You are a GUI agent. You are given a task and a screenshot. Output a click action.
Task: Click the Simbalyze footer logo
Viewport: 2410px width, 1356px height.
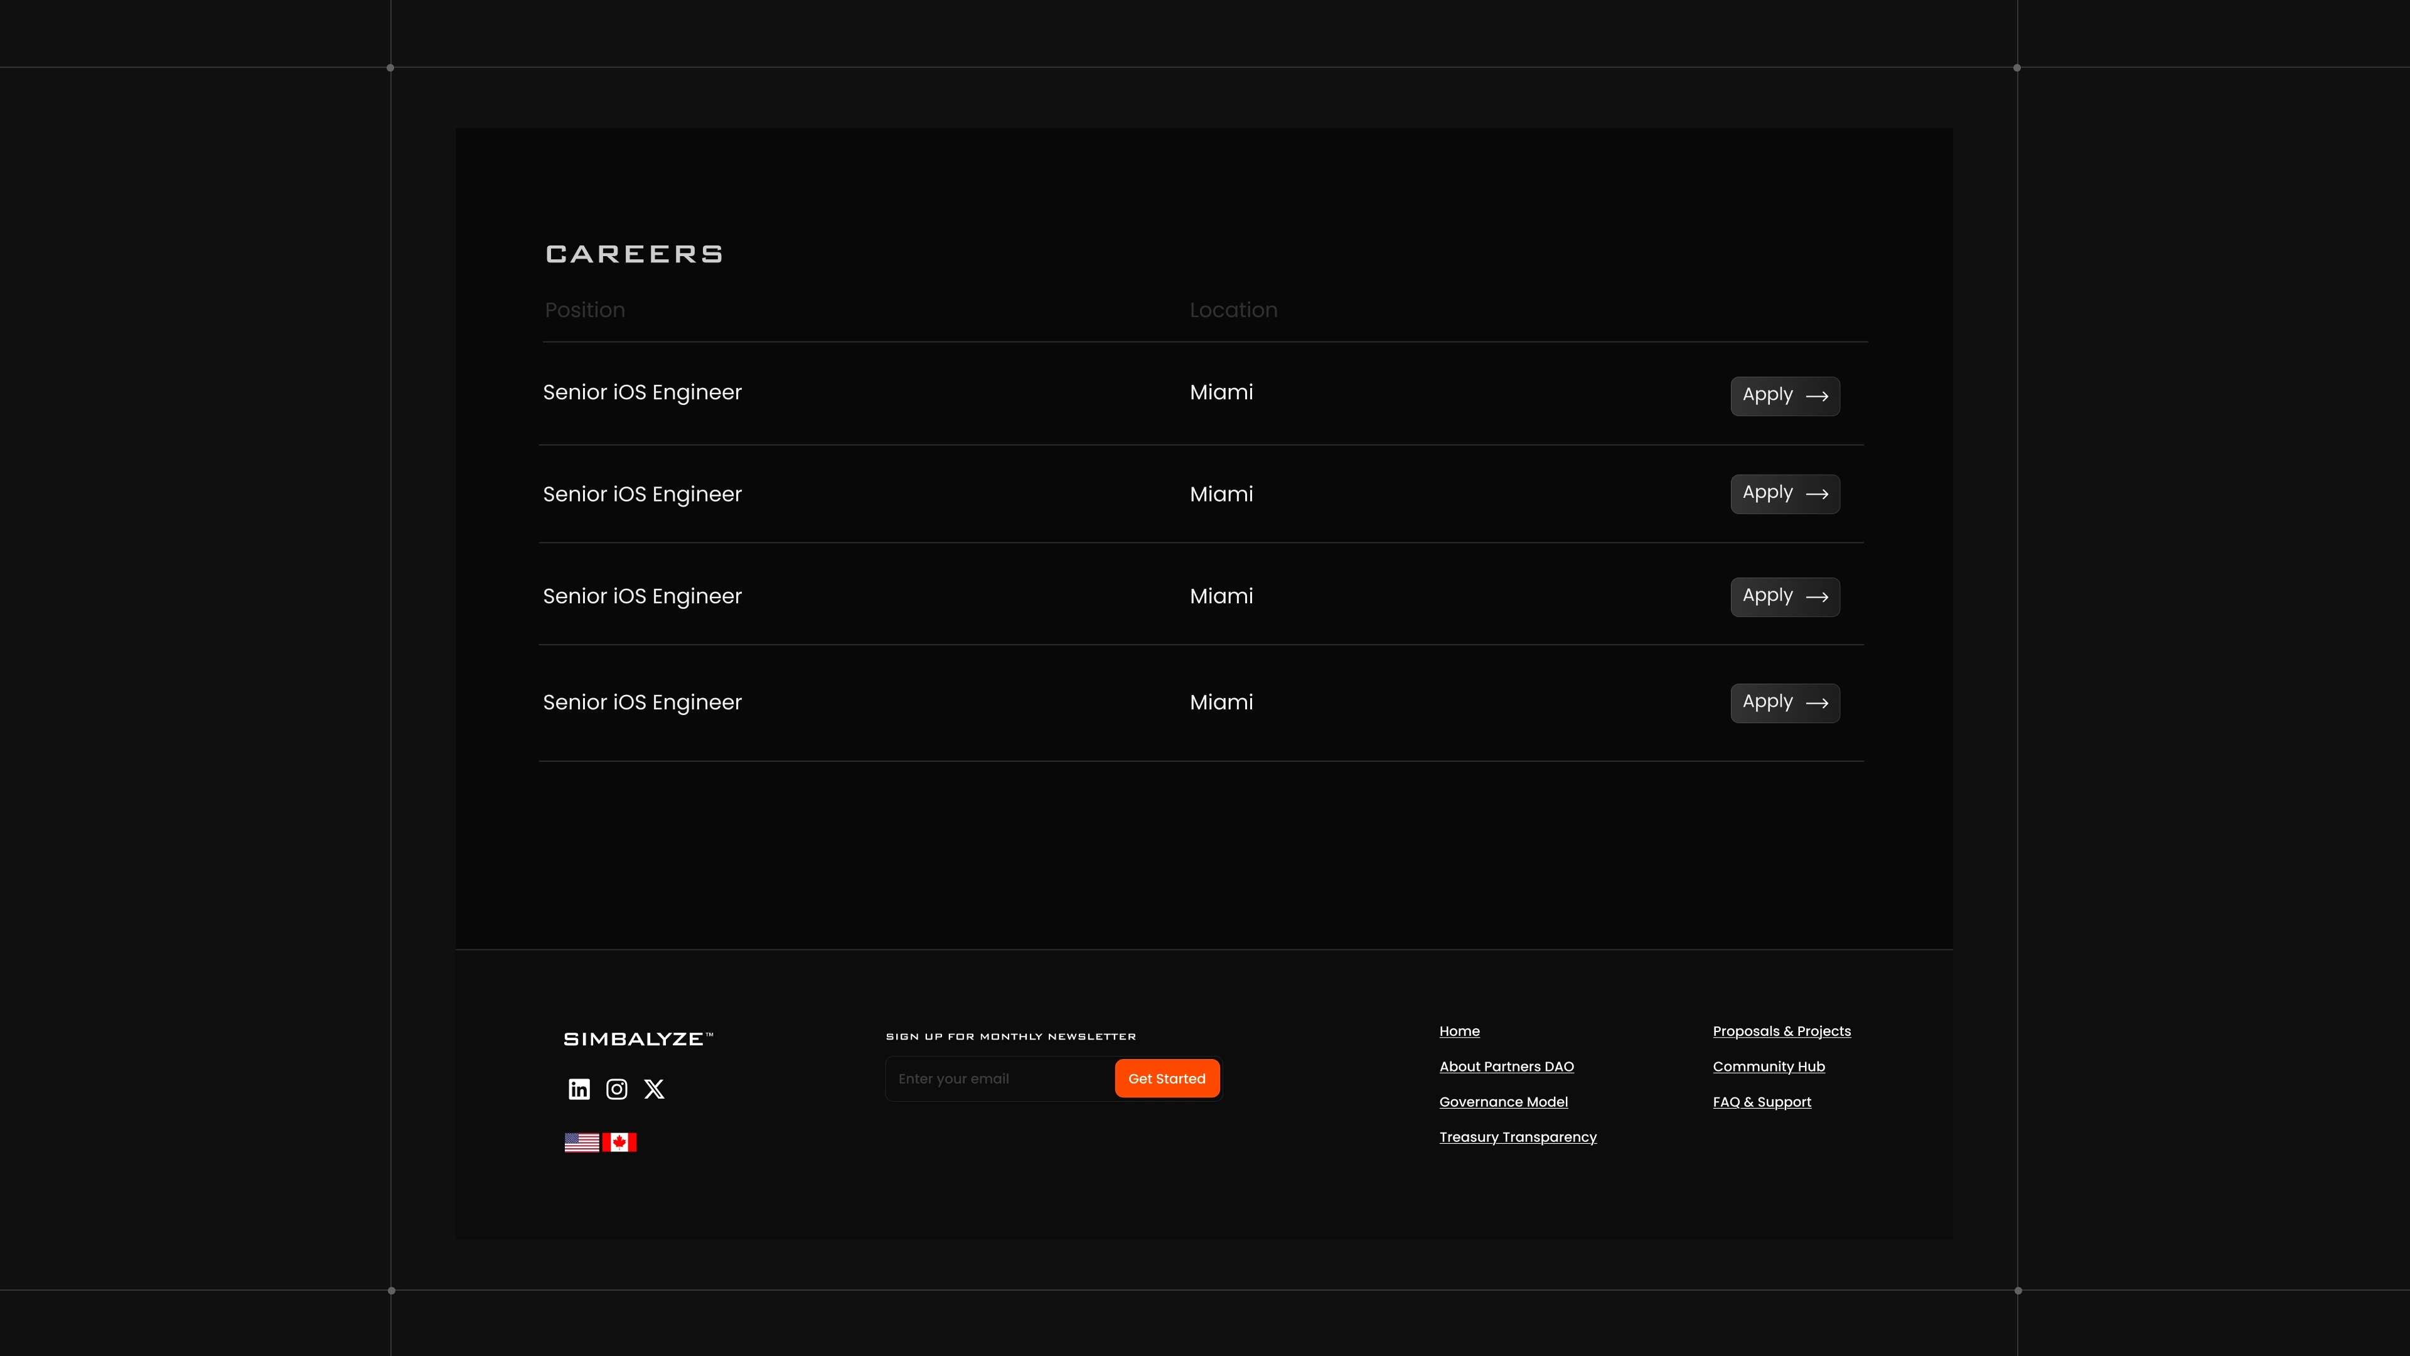pos(638,1039)
